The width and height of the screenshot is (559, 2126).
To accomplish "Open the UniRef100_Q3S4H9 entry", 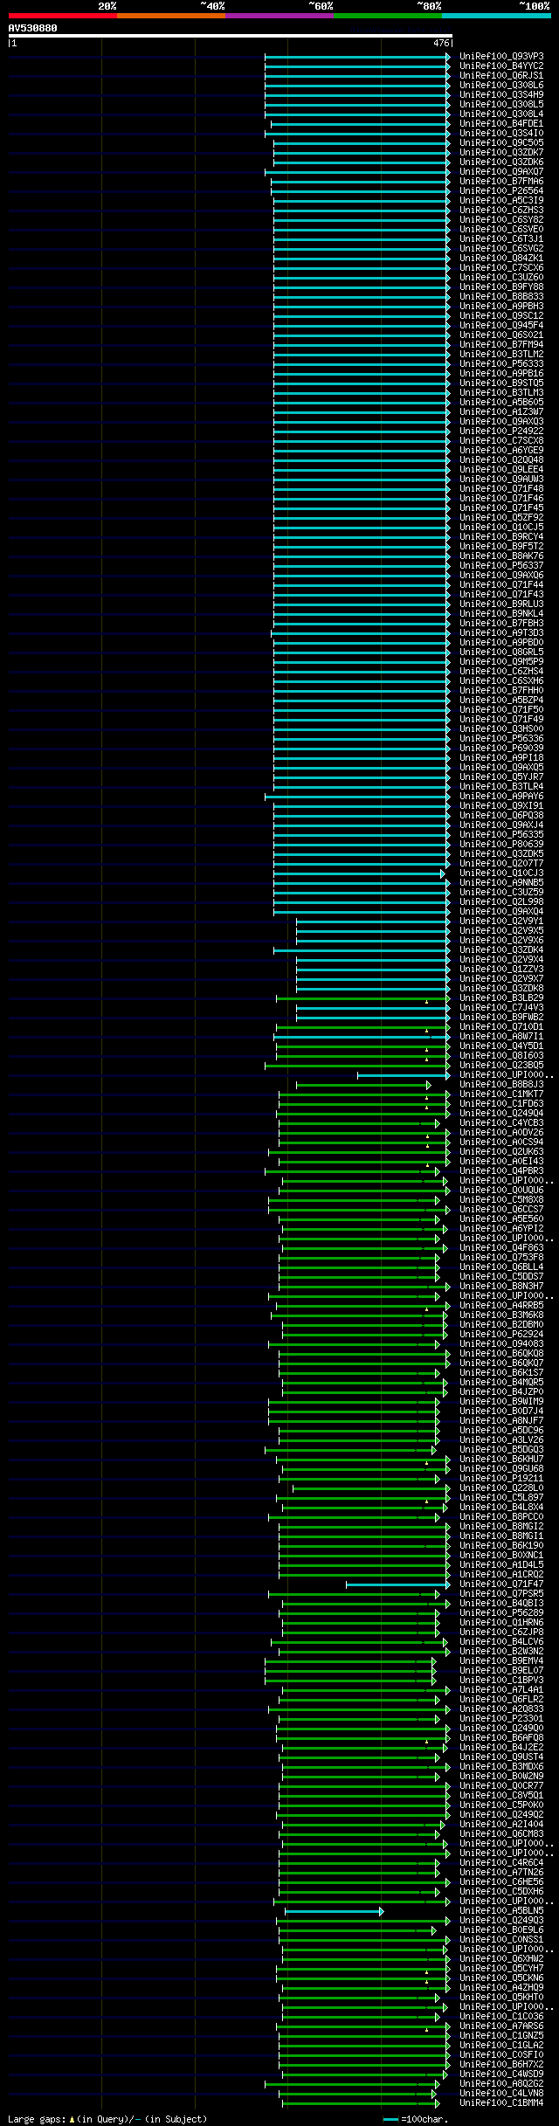I will pos(501,94).
